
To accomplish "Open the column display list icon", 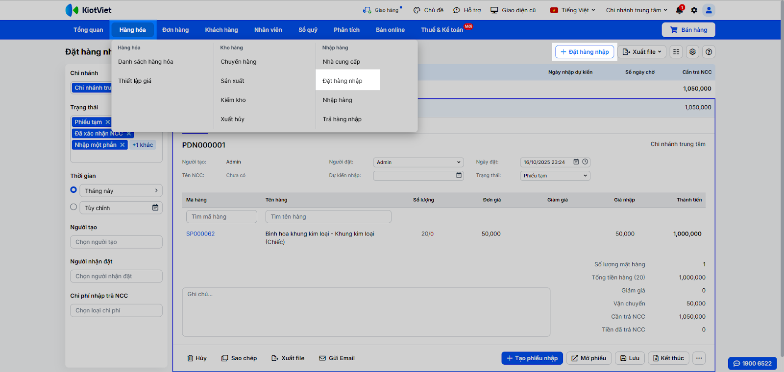I will [x=676, y=52].
